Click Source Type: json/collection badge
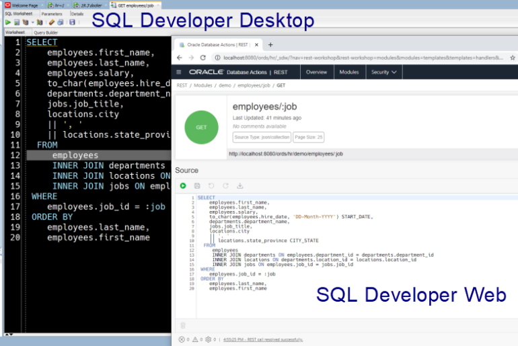 pos(262,137)
